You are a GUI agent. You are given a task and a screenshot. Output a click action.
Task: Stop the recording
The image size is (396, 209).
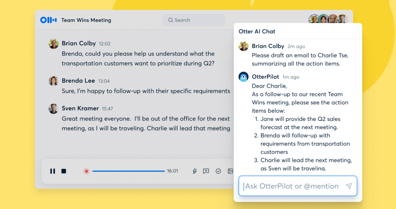pos(64,171)
